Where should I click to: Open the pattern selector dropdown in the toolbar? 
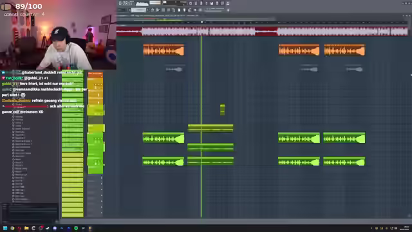pos(138,10)
